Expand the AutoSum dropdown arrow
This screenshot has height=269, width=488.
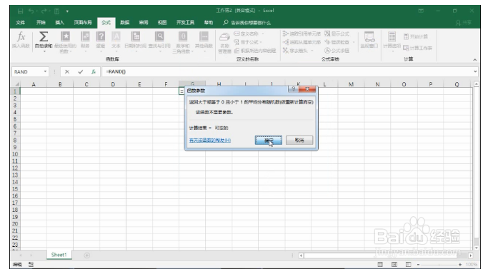point(44,51)
